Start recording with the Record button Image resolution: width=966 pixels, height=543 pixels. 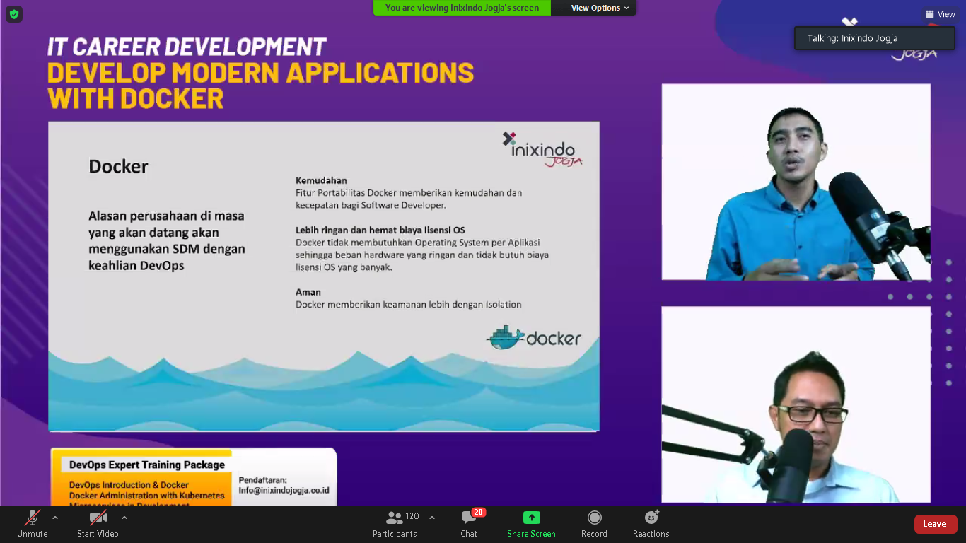coord(594,524)
